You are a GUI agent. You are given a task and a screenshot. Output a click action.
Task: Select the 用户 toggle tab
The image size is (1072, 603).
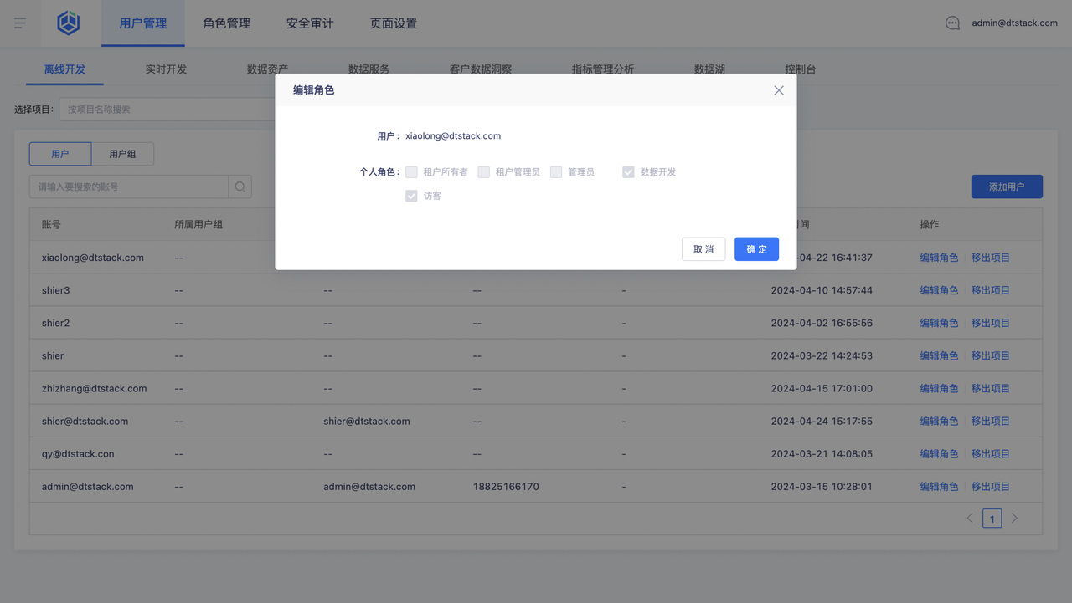tap(60, 154)
